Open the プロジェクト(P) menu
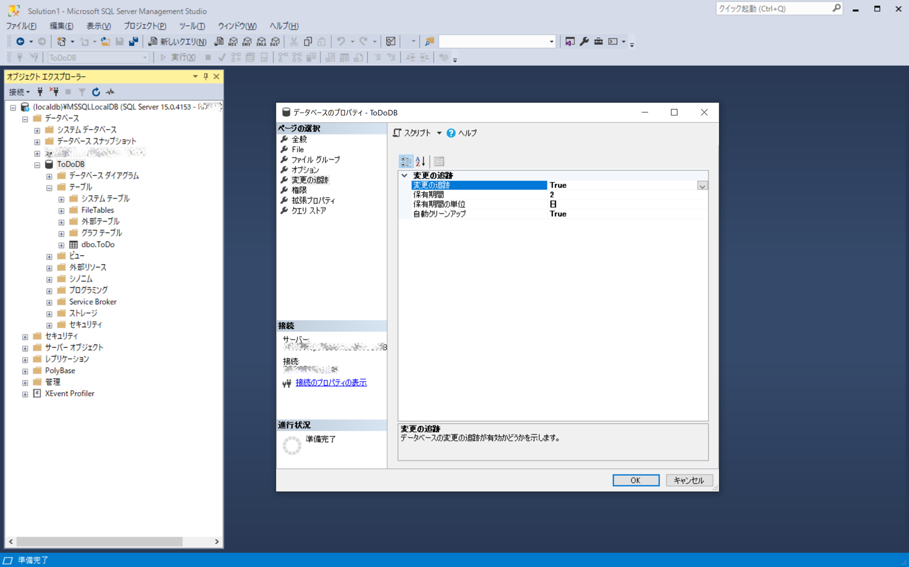 tap(145, 26)
